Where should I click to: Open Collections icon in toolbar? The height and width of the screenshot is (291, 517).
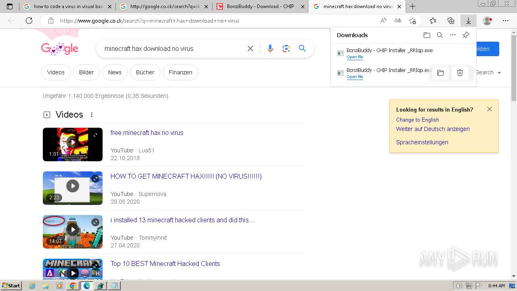tap(451, 21)
